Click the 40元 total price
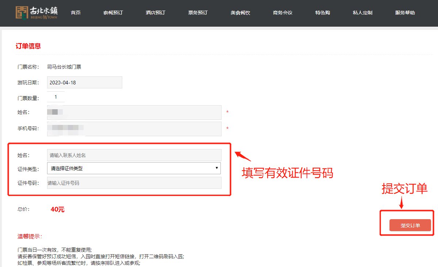Viewport: 438px width, 267px height. click(58, 210)
